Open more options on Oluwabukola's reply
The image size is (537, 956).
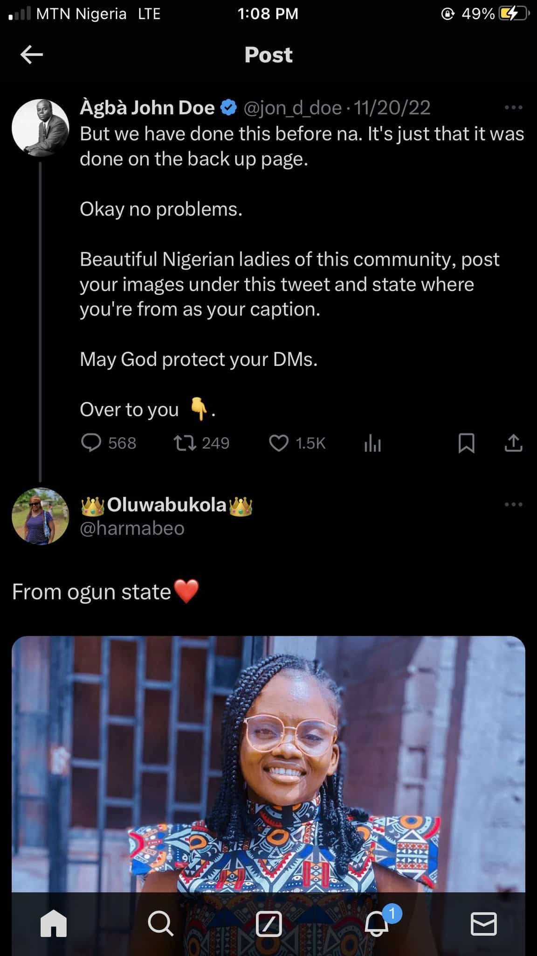coord(513,505)
